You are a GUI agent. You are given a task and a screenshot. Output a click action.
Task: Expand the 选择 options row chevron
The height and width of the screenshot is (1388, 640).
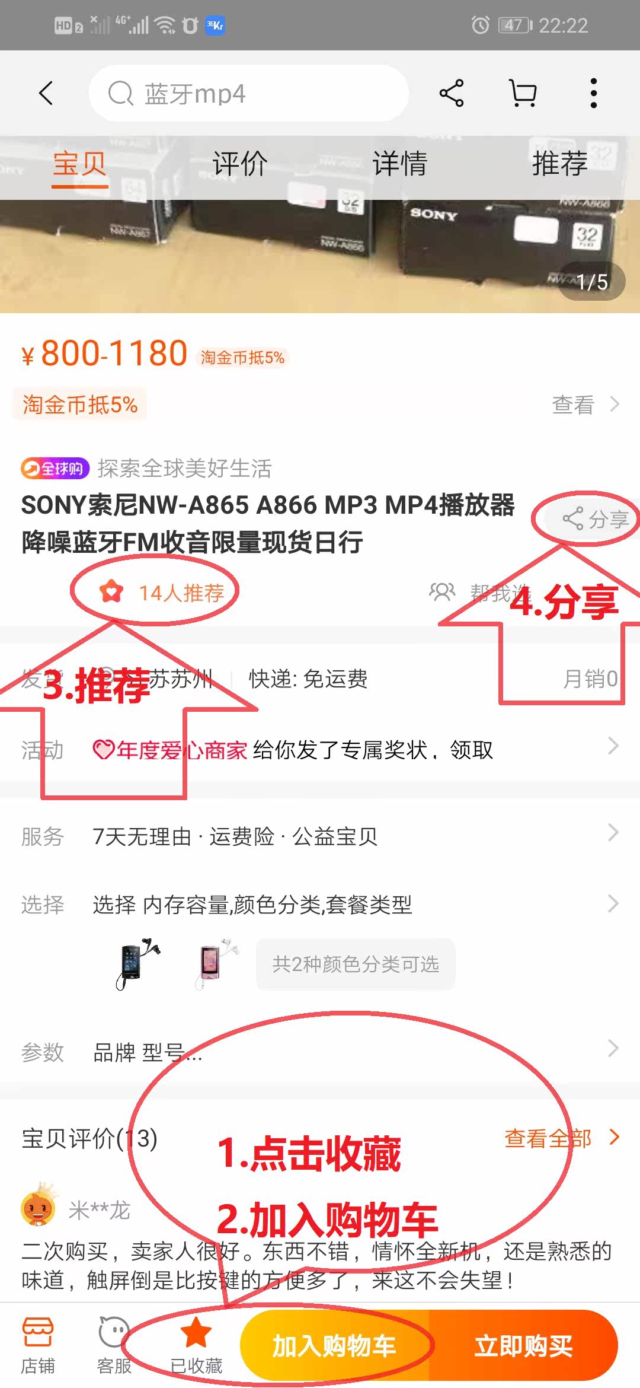pyautogui.click(x=614, y=904)
